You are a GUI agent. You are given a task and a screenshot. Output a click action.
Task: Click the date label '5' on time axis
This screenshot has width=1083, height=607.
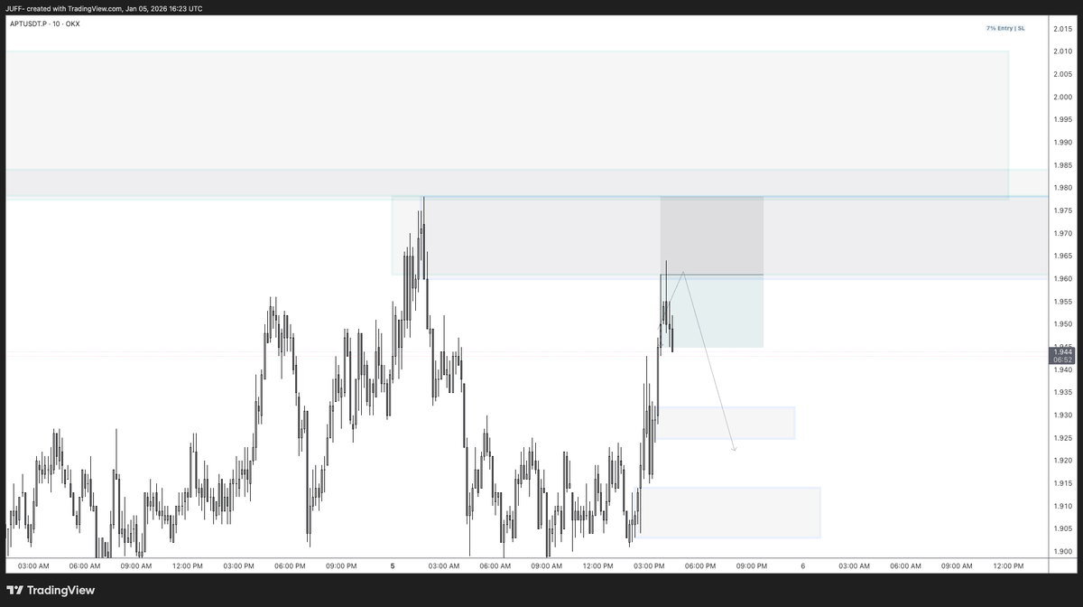click(393, 566)
